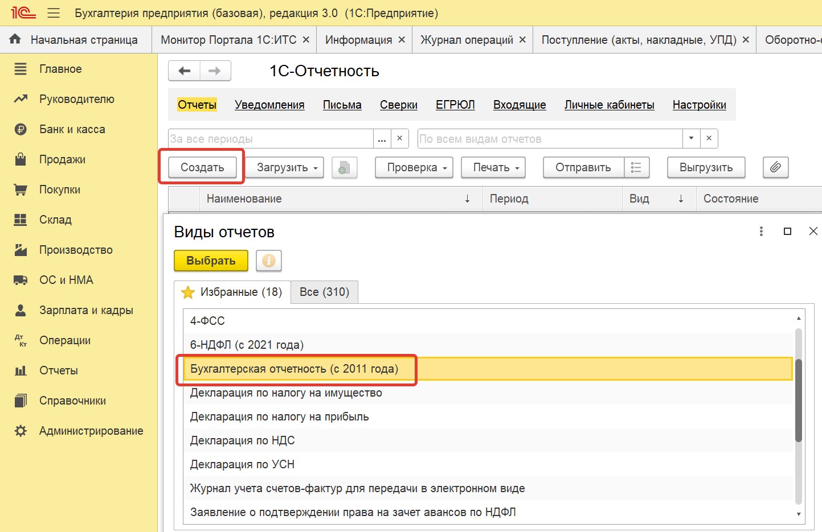Click the yellow Выбрать button
Viewport: 822px width, 532px height.
click(x=211, y=261)
